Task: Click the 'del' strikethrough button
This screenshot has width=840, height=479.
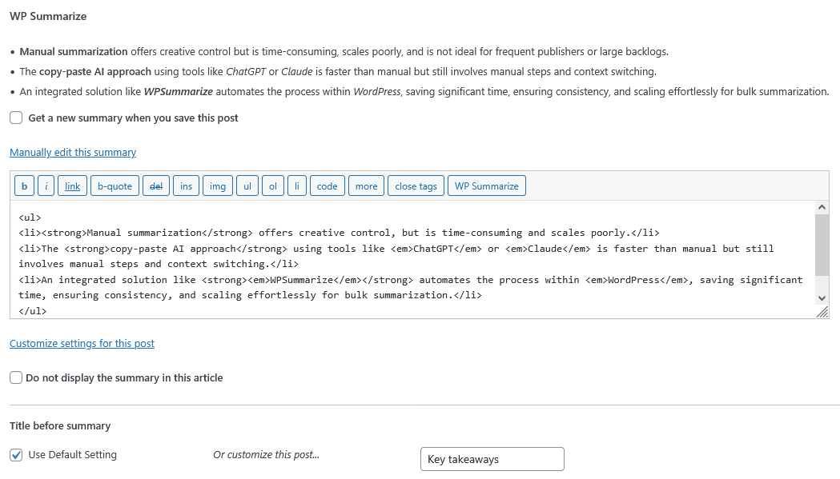Action: pyautogui.click(x=156, y=186)
